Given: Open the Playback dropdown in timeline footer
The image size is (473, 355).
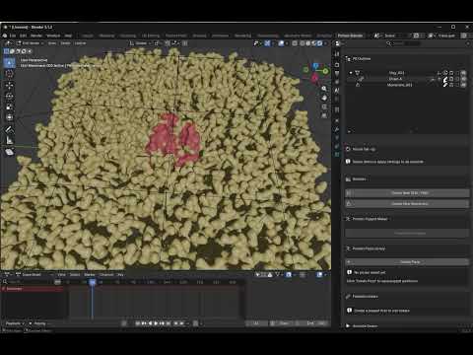Looking at the screenshot, I should point(15,323).
